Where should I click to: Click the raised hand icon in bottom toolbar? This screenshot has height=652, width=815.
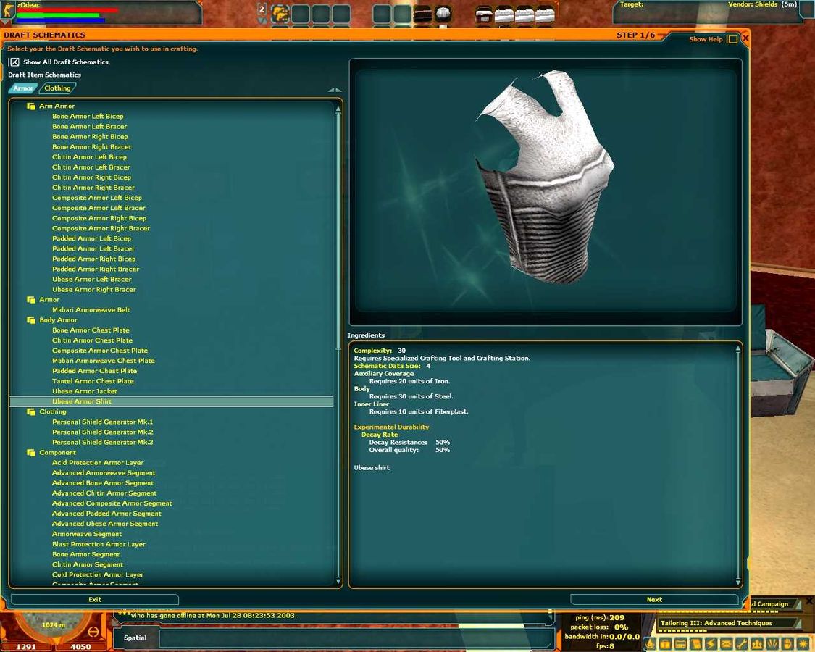(x=787, y=644)
